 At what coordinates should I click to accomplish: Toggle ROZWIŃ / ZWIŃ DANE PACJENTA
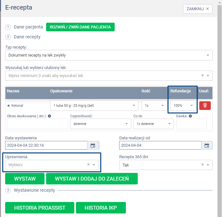pos(80,27)
